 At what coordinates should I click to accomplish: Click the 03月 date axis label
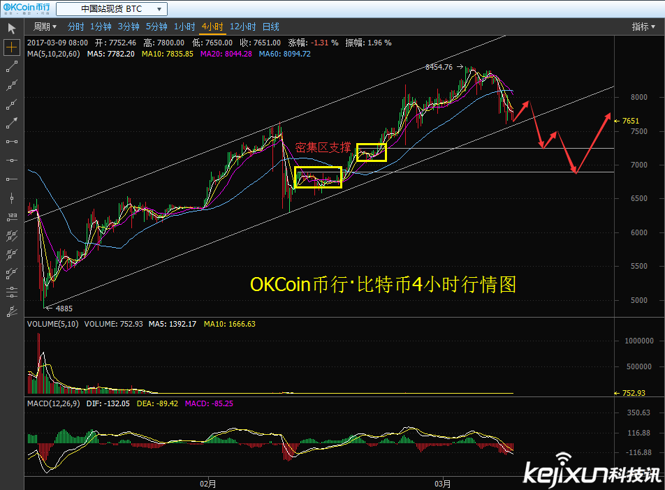442,484
